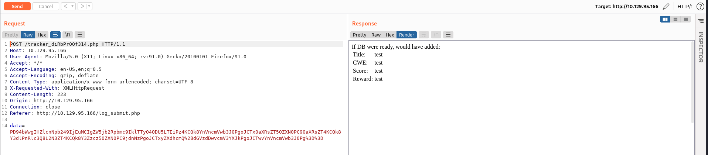Click the response pane vertical scrollbar
This screenshot has width=708, height=155.
(692, 82)
